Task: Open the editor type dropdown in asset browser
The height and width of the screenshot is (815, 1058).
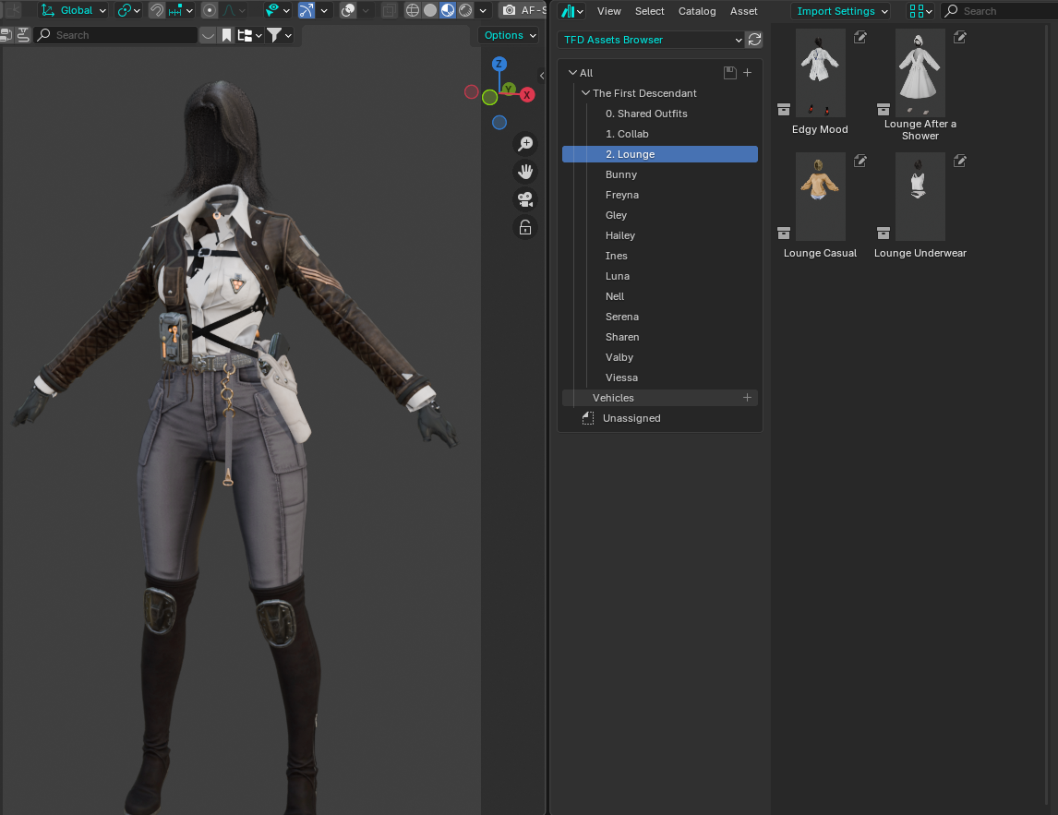Action: click(x=572, y=11)
